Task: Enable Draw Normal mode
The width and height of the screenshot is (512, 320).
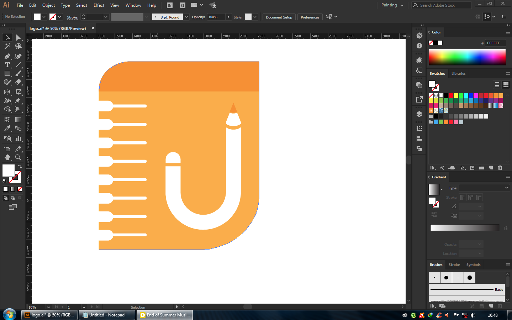Action: pyautogui.click(x=5, y=198)
